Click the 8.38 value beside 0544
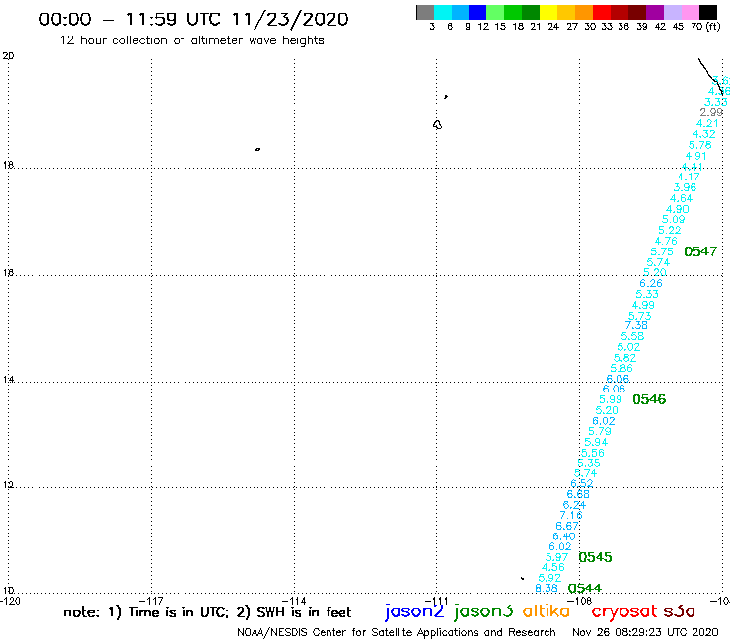The height and width of the screenshot is (641, 730). coord(547,589)
